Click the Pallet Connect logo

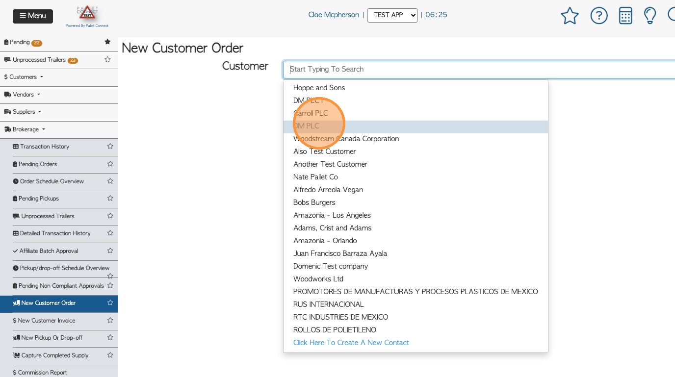tap(87, 15)
